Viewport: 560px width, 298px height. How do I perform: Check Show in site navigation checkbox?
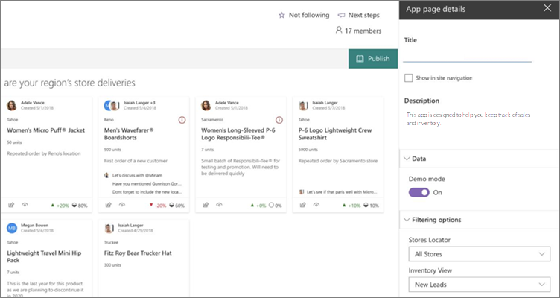[408, 78]
